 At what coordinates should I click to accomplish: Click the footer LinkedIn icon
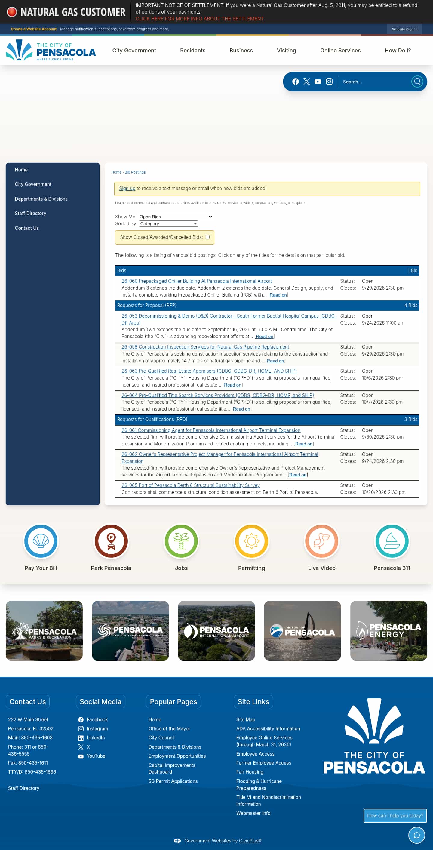pos(81,738)
